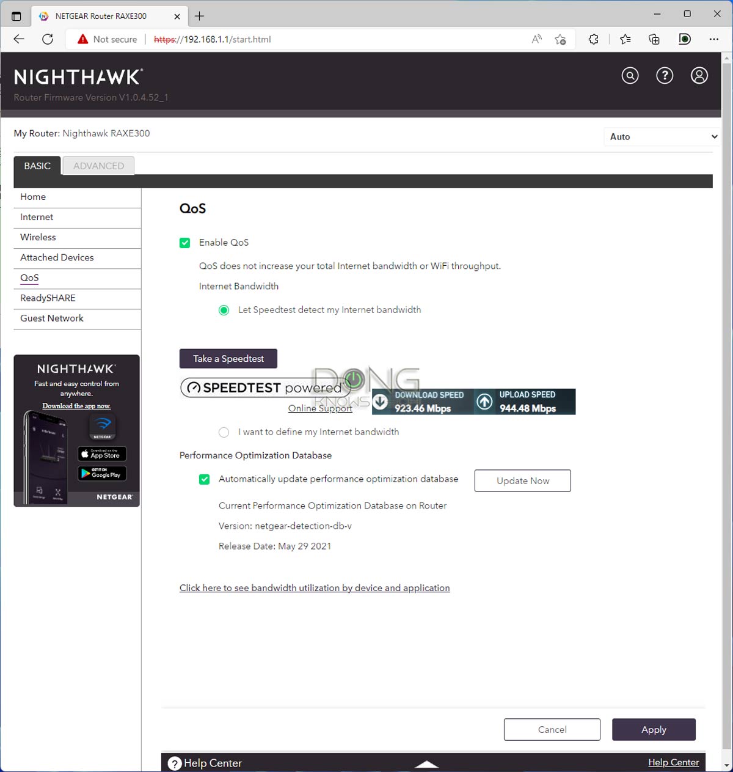Click the upload speed 944.48 Mbps value
Viewport: 733px width, 772px height.
[x=528, y=408]
